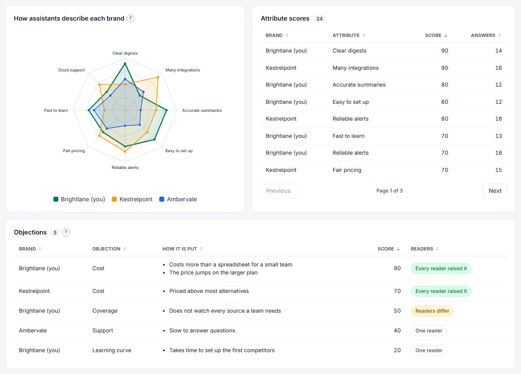Click the Page 1 of 3 indicator
The height and width of the screenshot is (374, 521).
click(389, 191)
